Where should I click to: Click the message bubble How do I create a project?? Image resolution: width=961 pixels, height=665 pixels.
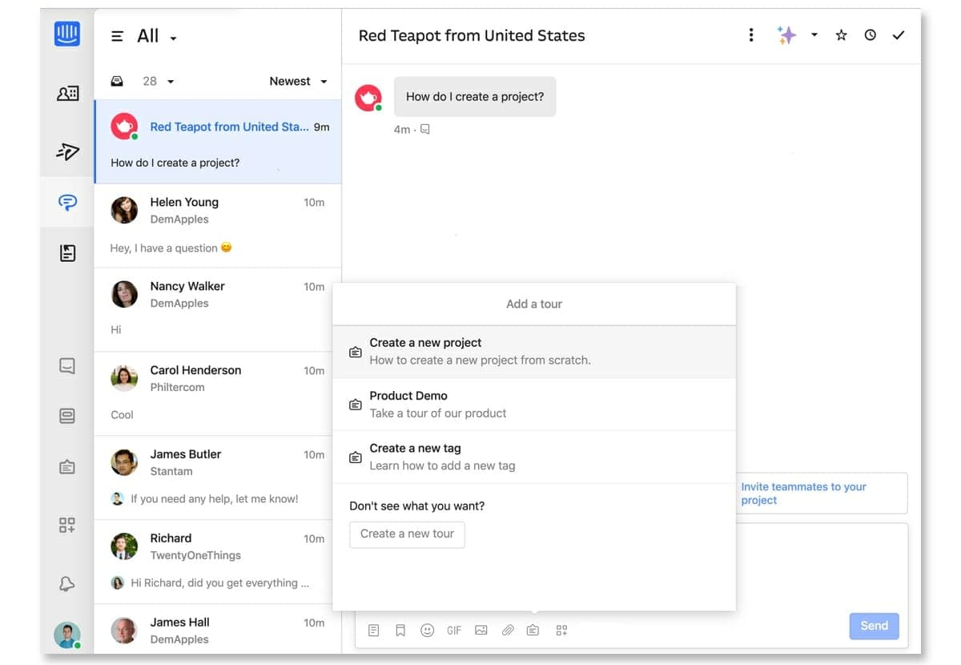click(x=475, y=97)
